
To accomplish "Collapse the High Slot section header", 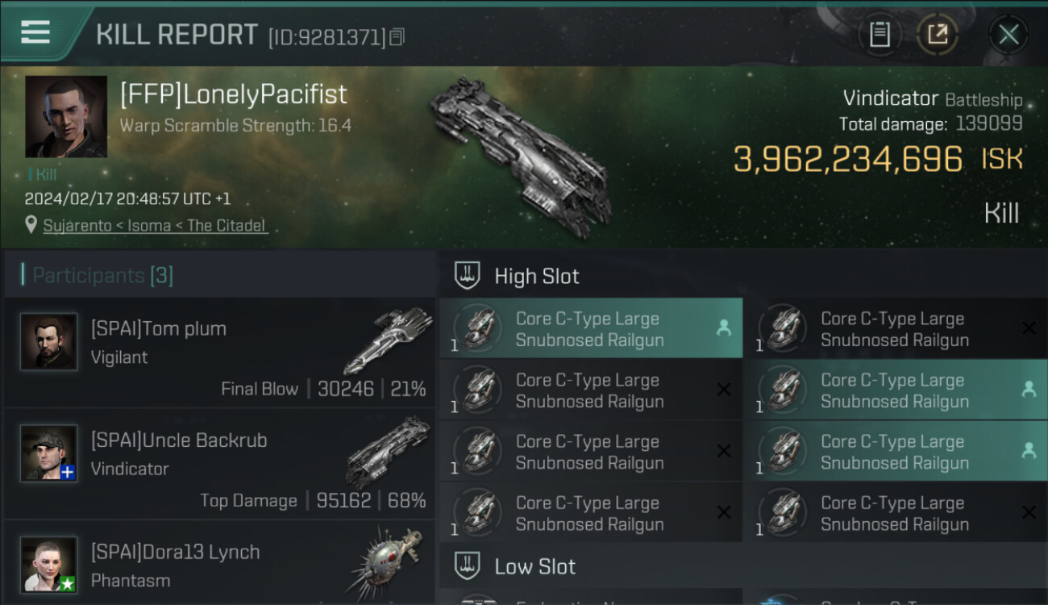I will tap(537, 276).
